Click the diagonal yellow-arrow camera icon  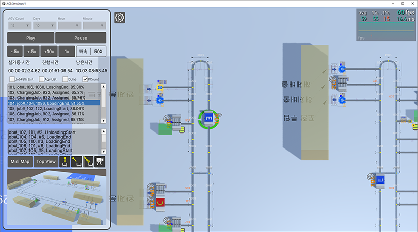(77, 161)
